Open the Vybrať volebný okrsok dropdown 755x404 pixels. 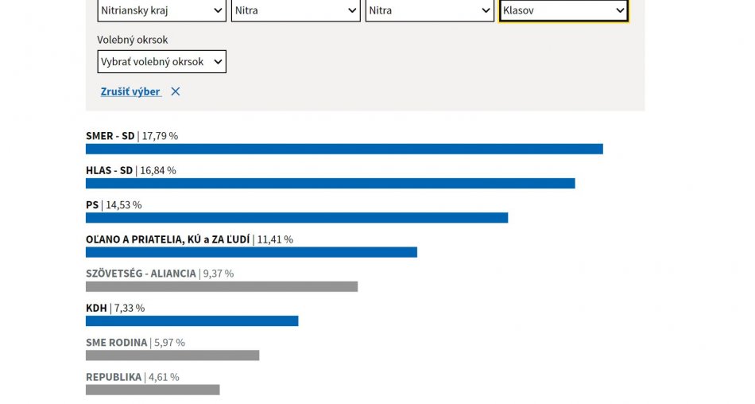click(x=161, y=62)
